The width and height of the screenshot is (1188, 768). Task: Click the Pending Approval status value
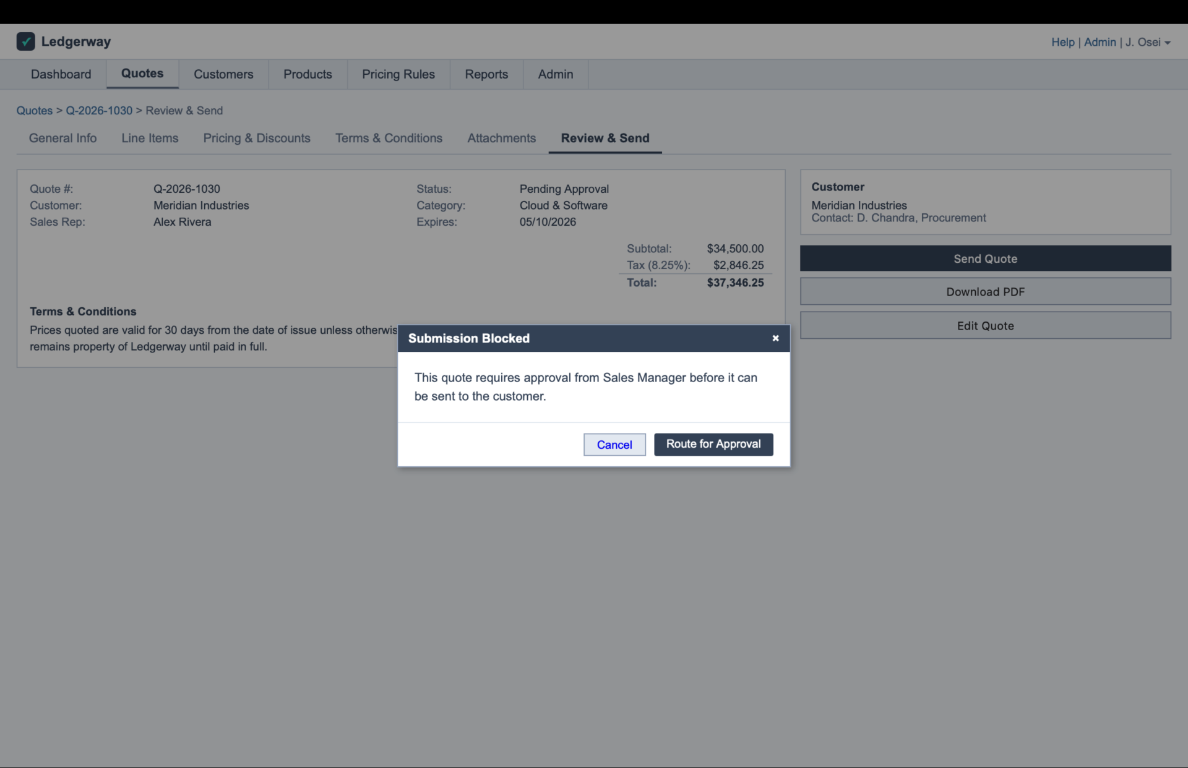(564, 189)
